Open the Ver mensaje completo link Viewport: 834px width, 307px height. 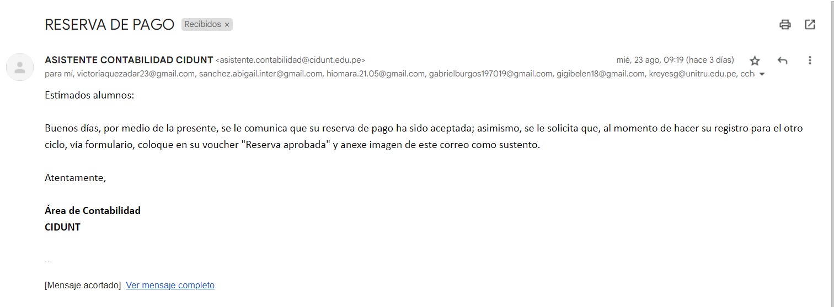(x=170, y=285)
